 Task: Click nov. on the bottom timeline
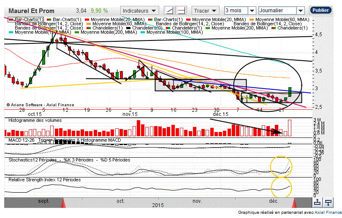pyautogui.click(x=197, y=201)
